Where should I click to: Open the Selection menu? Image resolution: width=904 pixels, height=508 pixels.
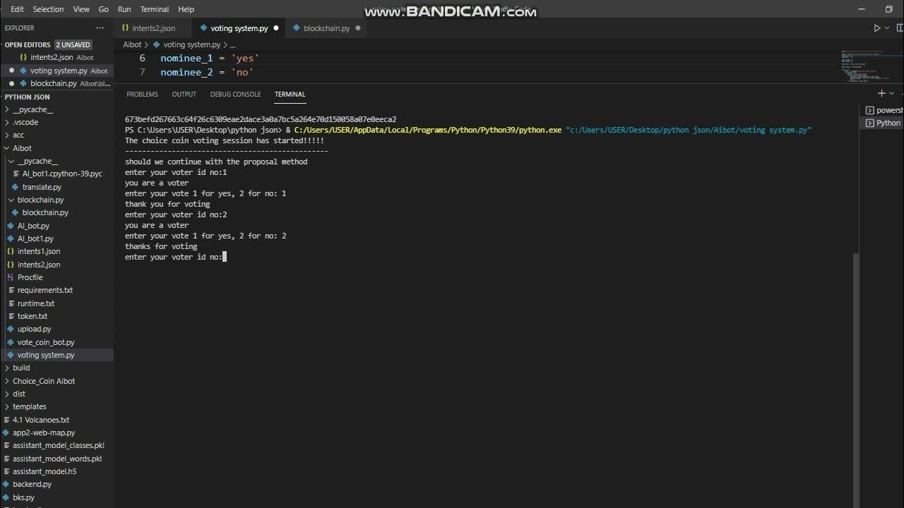click(x=48, y=9)
